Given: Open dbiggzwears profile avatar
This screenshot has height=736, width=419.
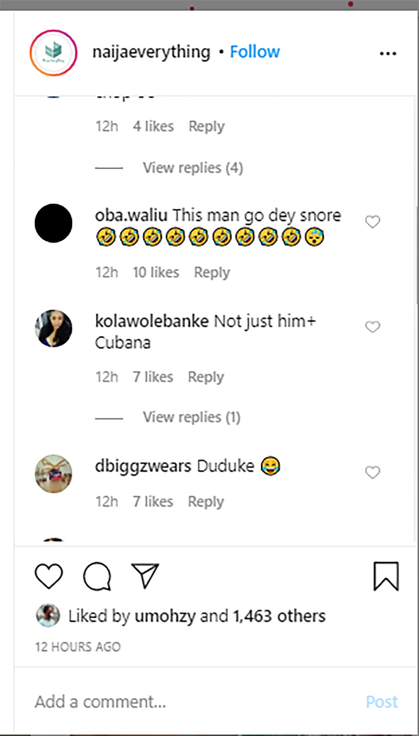Looking at the screenshot, I should click(x=53, y=473).
